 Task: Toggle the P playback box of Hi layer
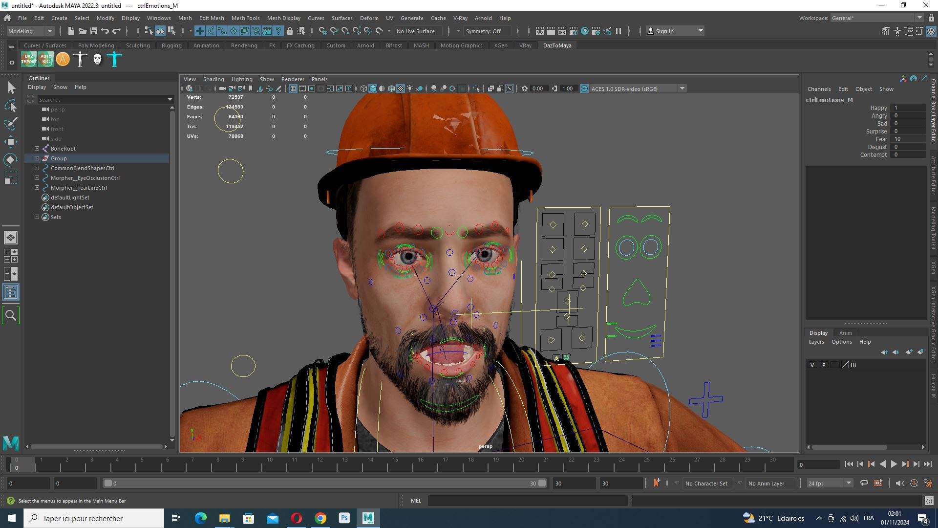coord(824,365)
